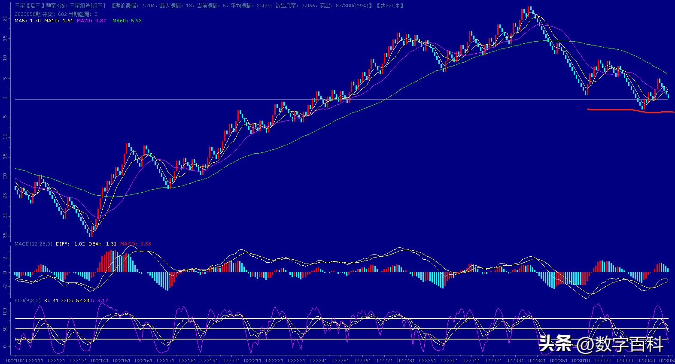The width and height of the screenshot is (675, 364).
Task: Click the MACD(12,26,9) indicator title
Action: coord(33,244)
